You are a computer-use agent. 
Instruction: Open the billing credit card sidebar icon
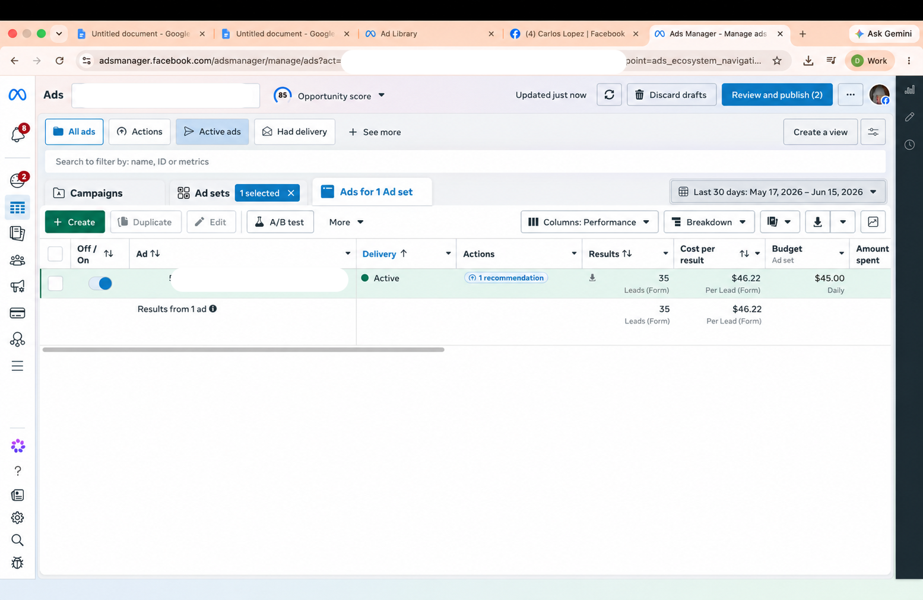(17, 313)
